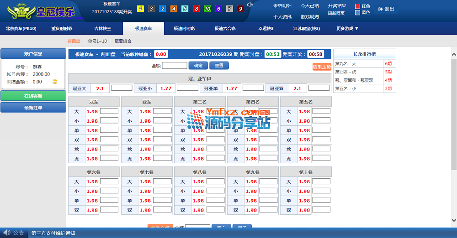This screenshot has width=457, height=238.
Task: Click the green number 10 ball icon
Action: 207,9
